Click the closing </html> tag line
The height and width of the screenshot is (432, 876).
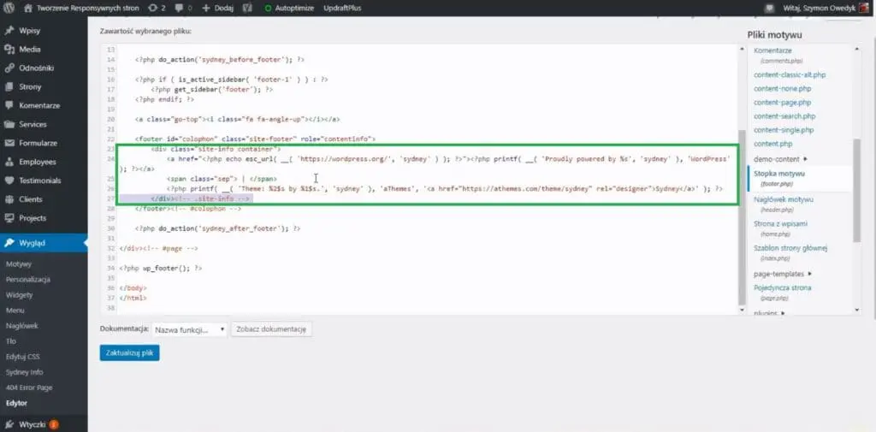click(133, 299)
